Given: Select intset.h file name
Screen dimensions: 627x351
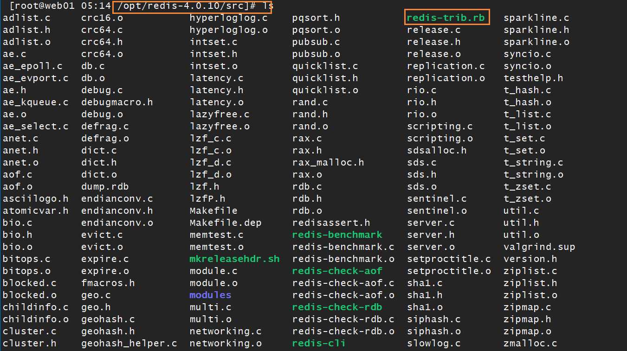Looking at the screenshot, I should point(213,54).
